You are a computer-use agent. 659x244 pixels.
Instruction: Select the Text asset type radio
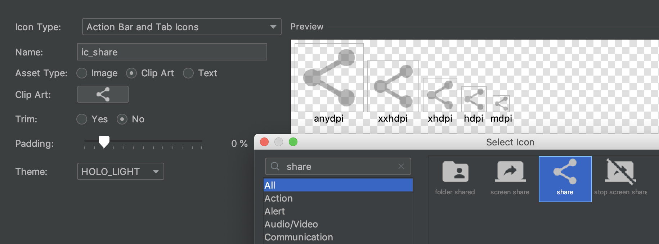(x=188, y=73)
